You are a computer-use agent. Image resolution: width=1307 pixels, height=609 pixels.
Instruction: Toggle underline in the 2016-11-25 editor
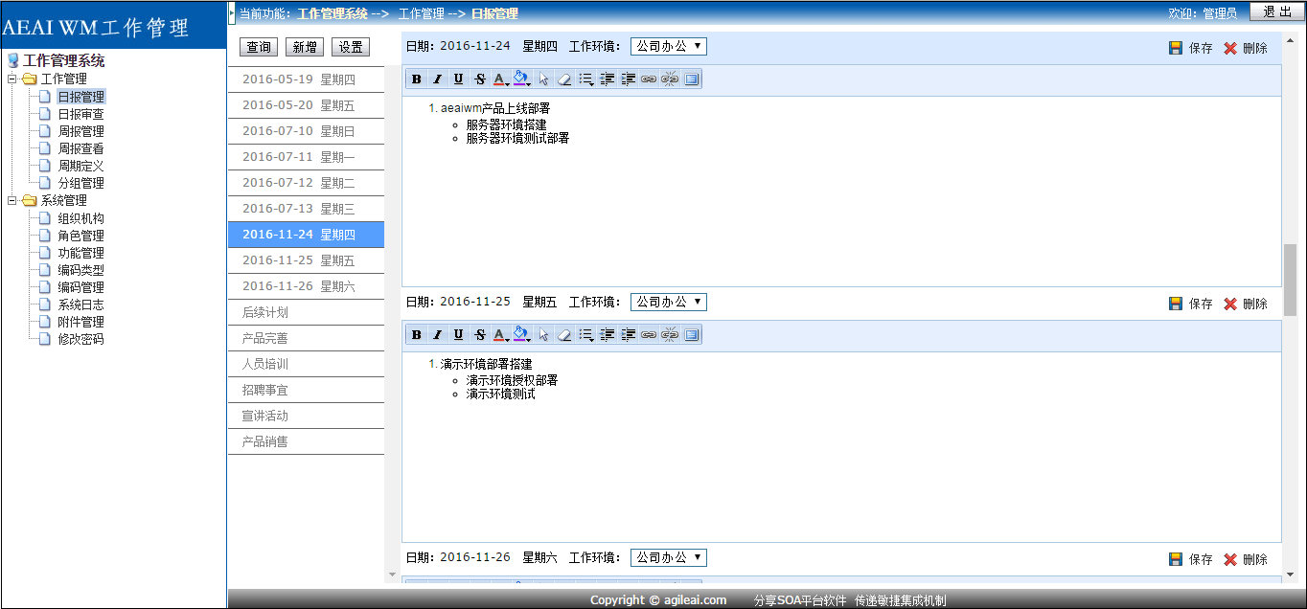[459, 335]
